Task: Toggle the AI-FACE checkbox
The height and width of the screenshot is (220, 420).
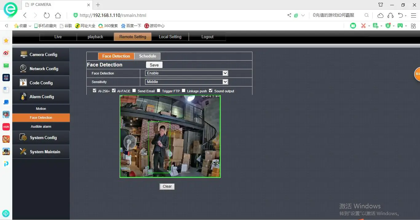Action: (114, 90)
